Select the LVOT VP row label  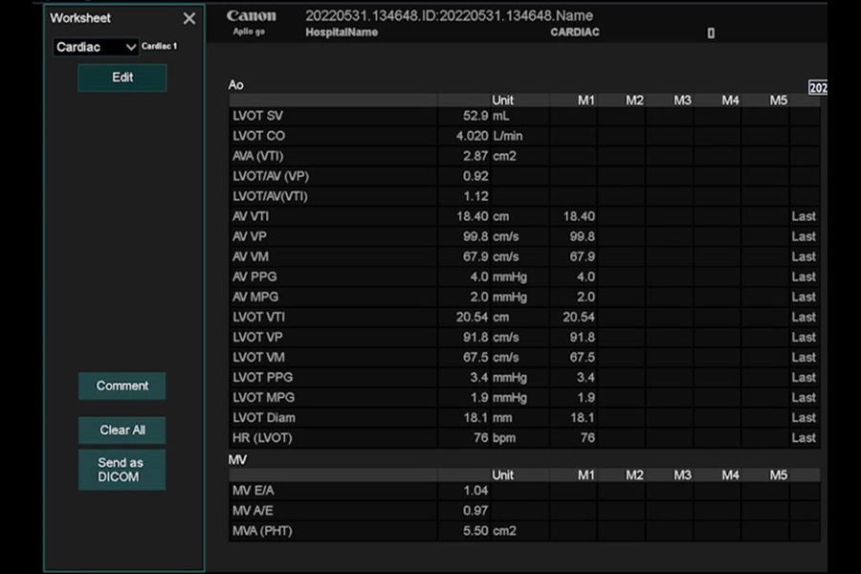[x=257, y=338]
